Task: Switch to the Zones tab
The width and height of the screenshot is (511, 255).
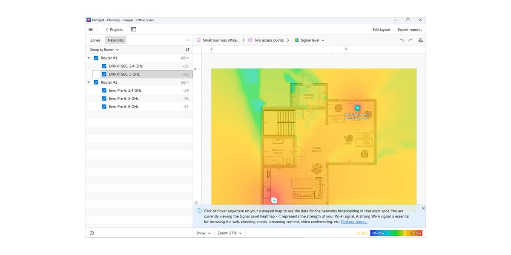Action: tap(95, 40)
